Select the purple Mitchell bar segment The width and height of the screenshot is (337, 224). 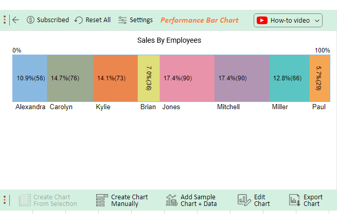[242, 78]
